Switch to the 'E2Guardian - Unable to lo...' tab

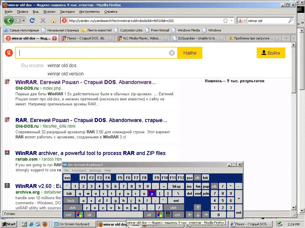(198, 38)
